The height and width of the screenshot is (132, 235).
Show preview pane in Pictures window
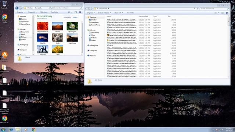coord(76,12)
